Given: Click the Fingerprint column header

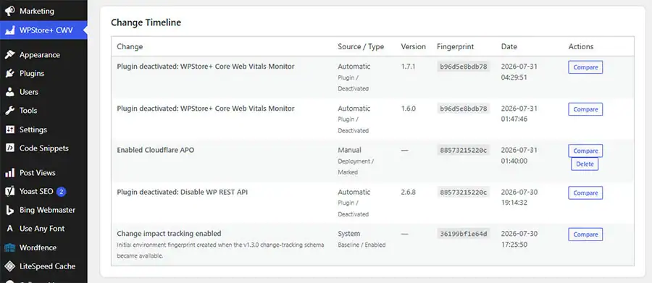Looking at the screenshot, I should click(x=456, y=46).
